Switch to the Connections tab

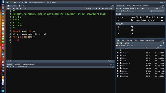tap(137, 6)
